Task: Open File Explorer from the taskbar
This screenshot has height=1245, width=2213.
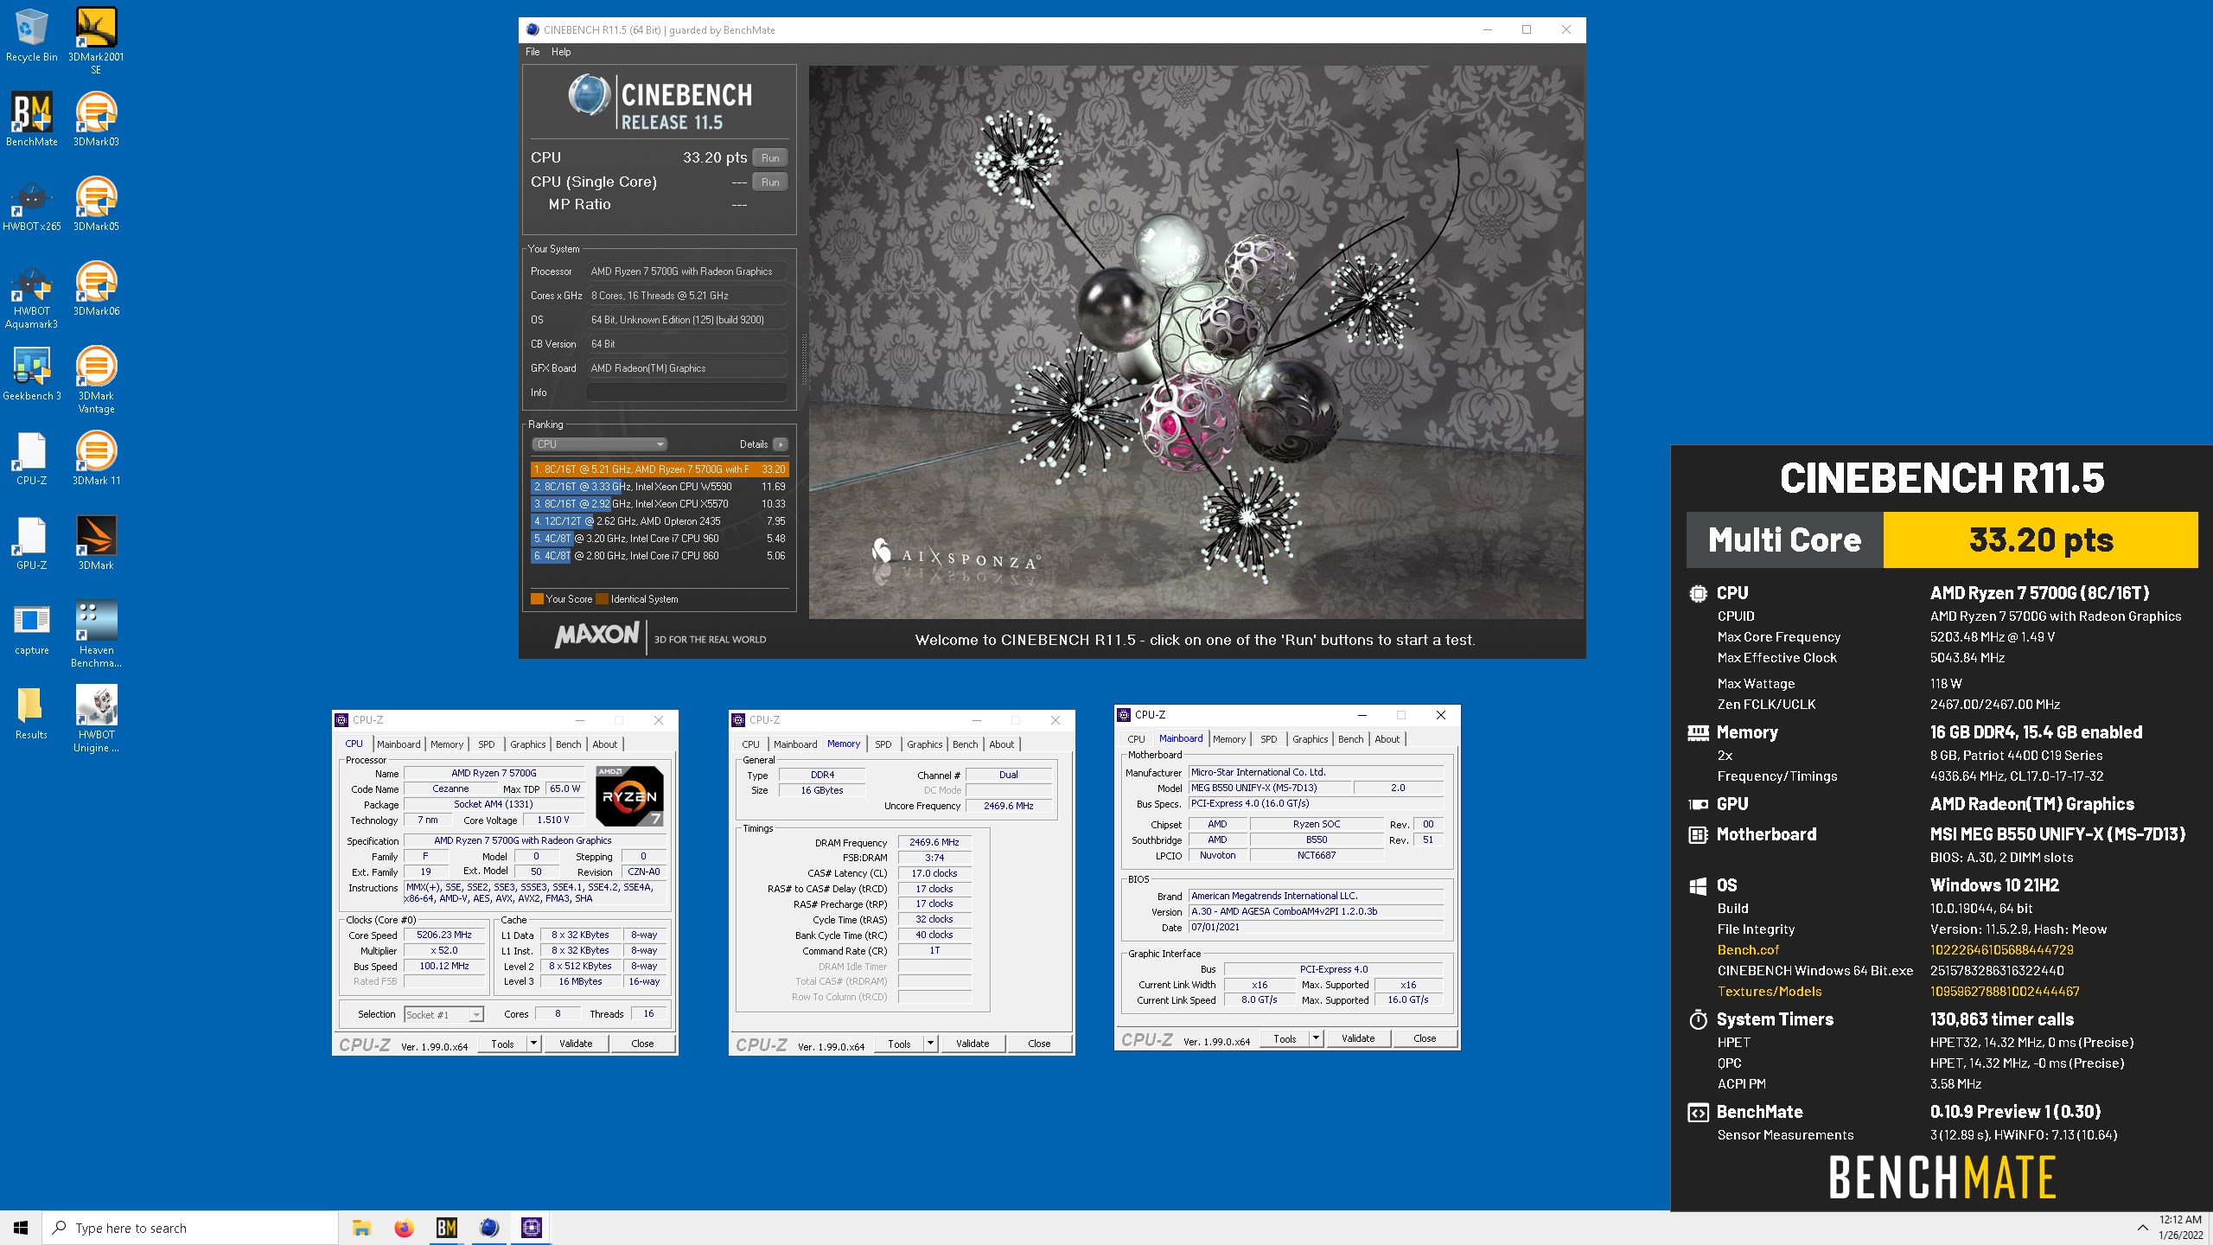Action: [x=361, y=1228]
